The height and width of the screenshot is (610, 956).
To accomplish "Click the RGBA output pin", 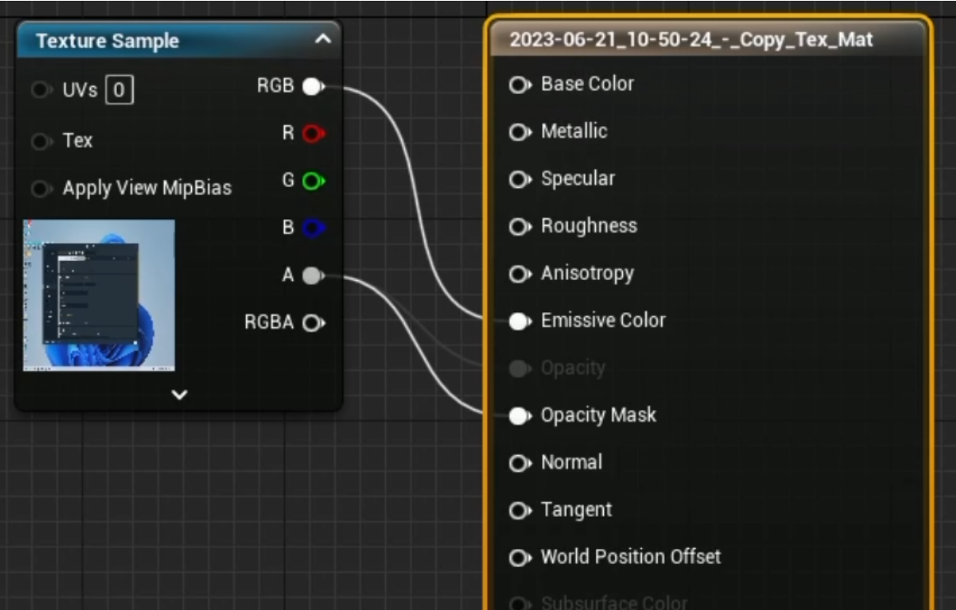I will (312, 323).
